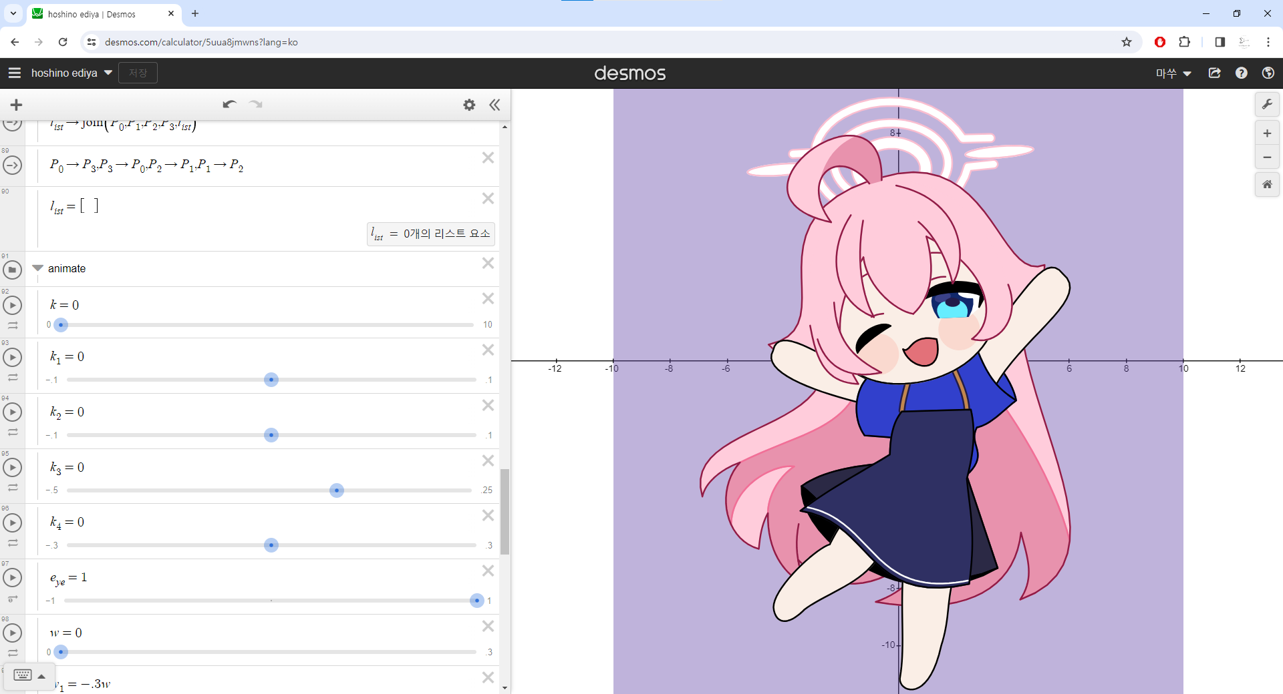
Task: Collapse the animate folder
Action: click(37, 268)
